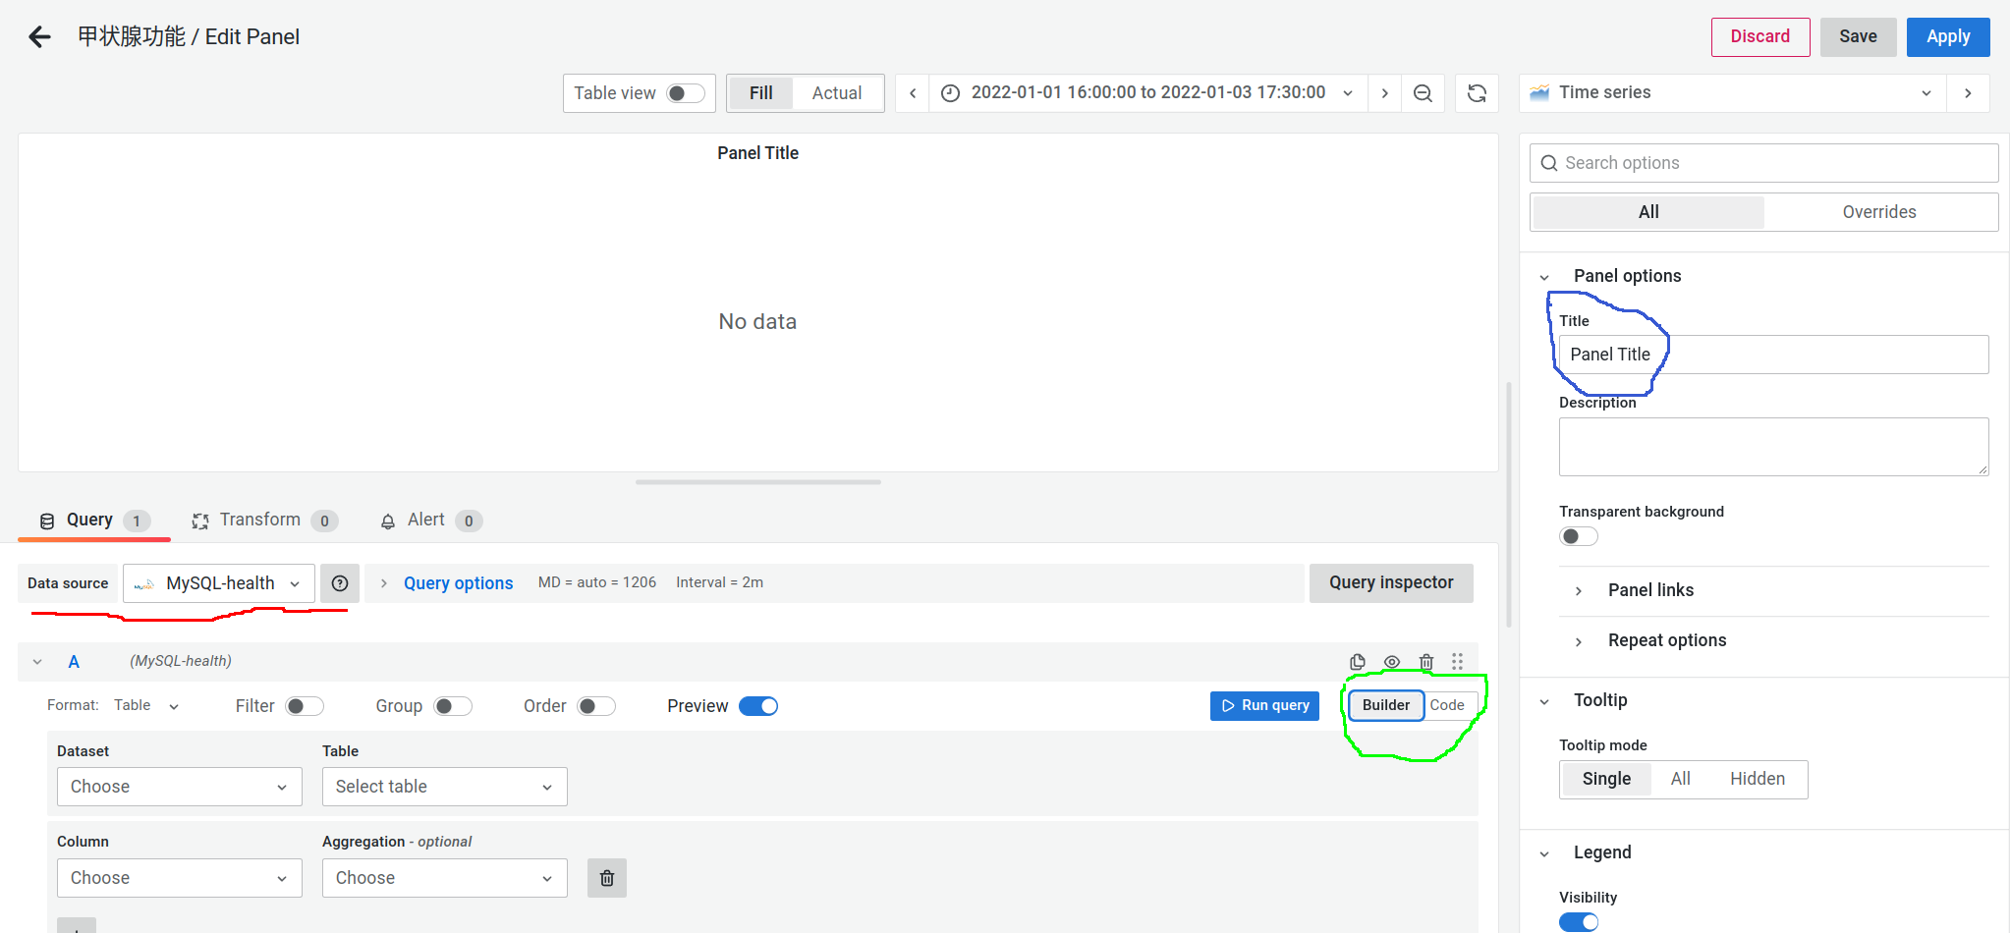Image resolution: width=2010 pixels, height=933 pixels.
Task: Collapse the Legend section
Action: pos(1544,853)
